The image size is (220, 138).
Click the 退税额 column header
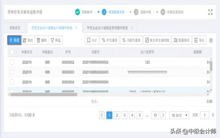[x=197, y=52]
